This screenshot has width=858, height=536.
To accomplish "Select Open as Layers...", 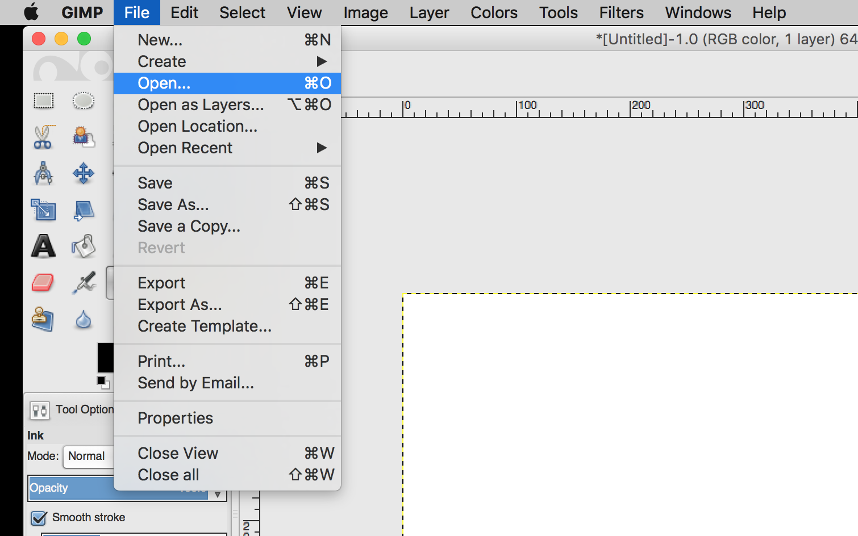I will click(227, 105).
